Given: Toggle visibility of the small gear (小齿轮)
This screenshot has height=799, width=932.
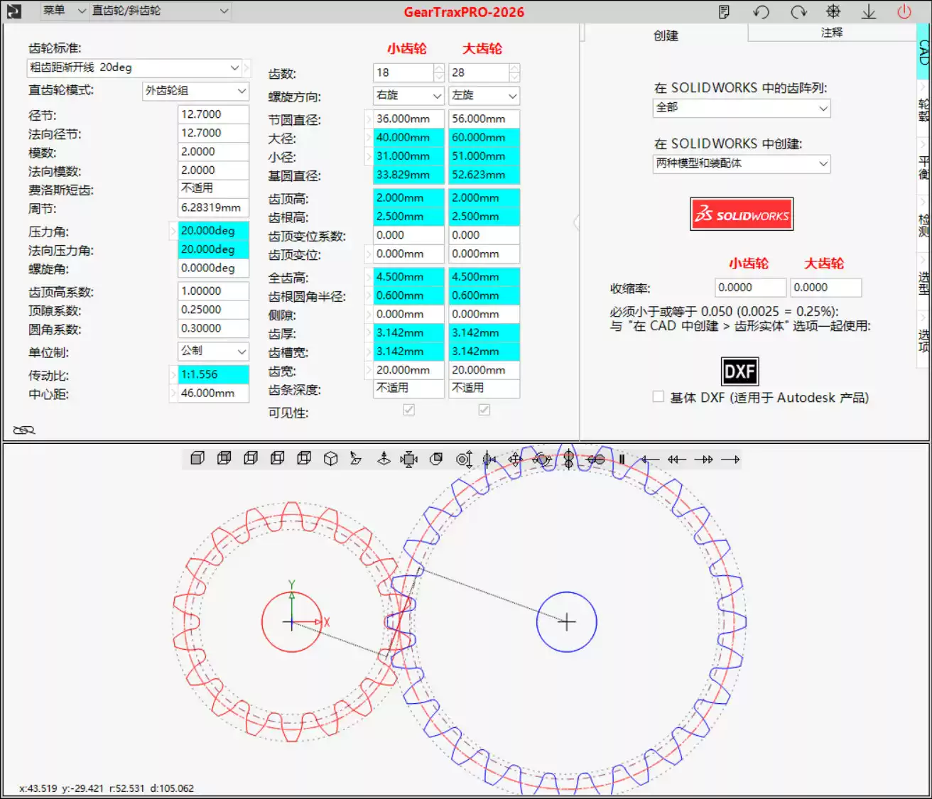Looking at the screenshot, I should [x=408, y=410].
